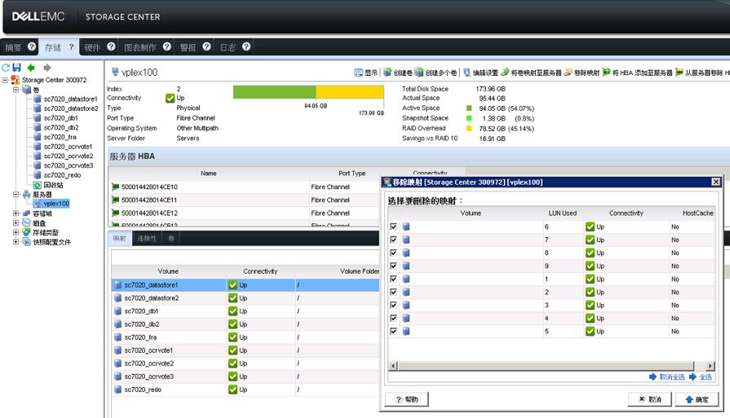Open the help icon beside 存储
730x418 pixels.
coord(71,46)
